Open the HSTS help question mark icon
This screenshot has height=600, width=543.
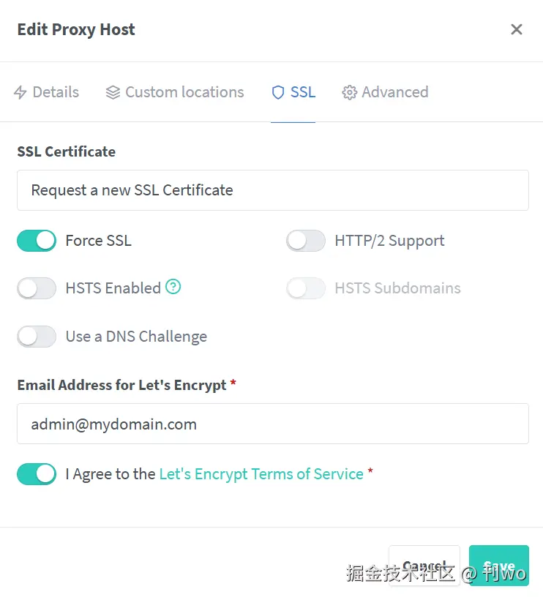173,287
